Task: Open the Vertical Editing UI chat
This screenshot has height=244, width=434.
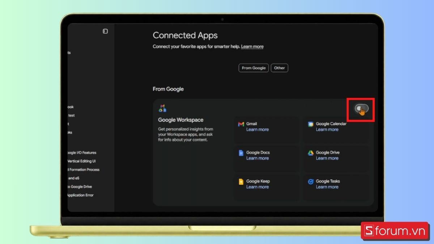Action: click(82, 161)
